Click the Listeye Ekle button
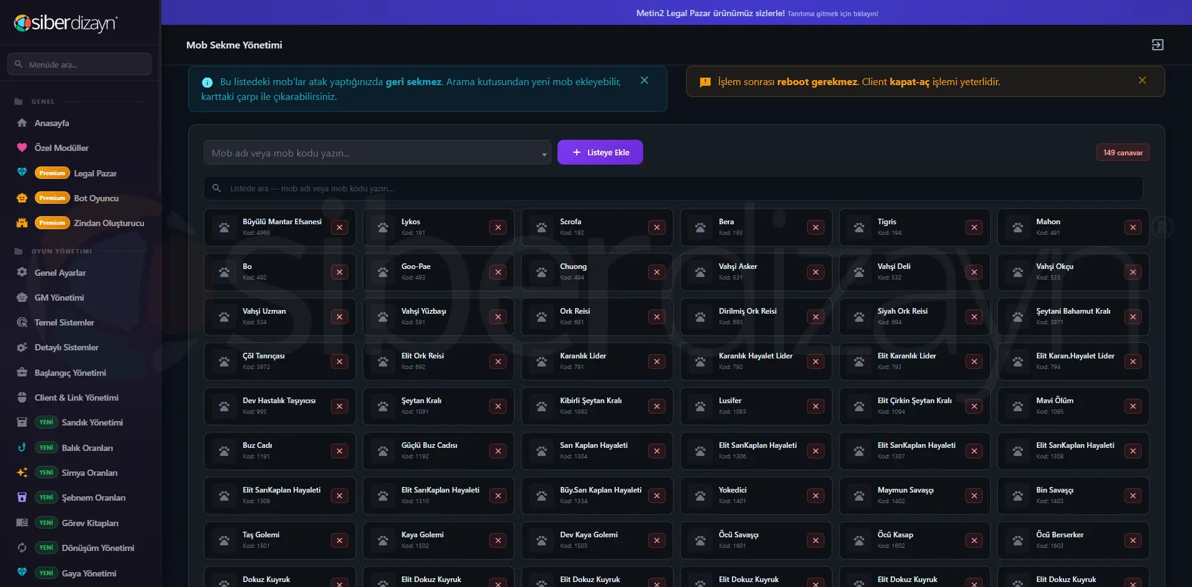The height and width of the screenshot is (587, 1192). [600, 152]
